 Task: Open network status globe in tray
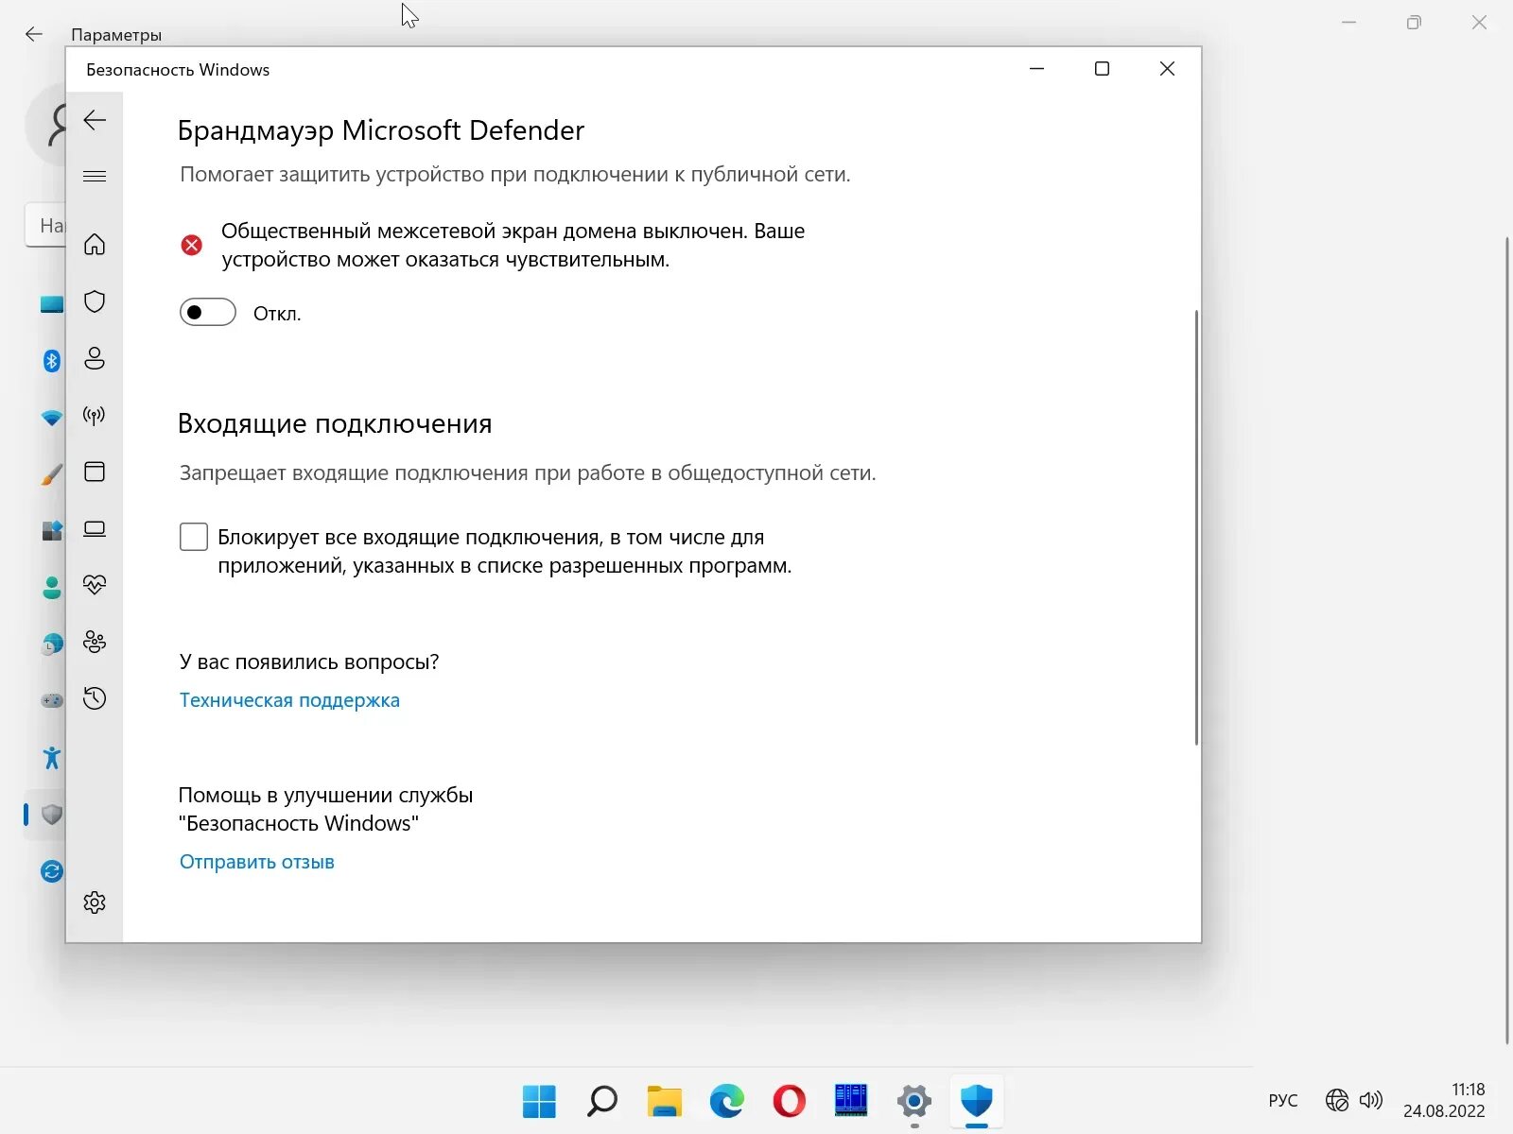point(1336,1100)
